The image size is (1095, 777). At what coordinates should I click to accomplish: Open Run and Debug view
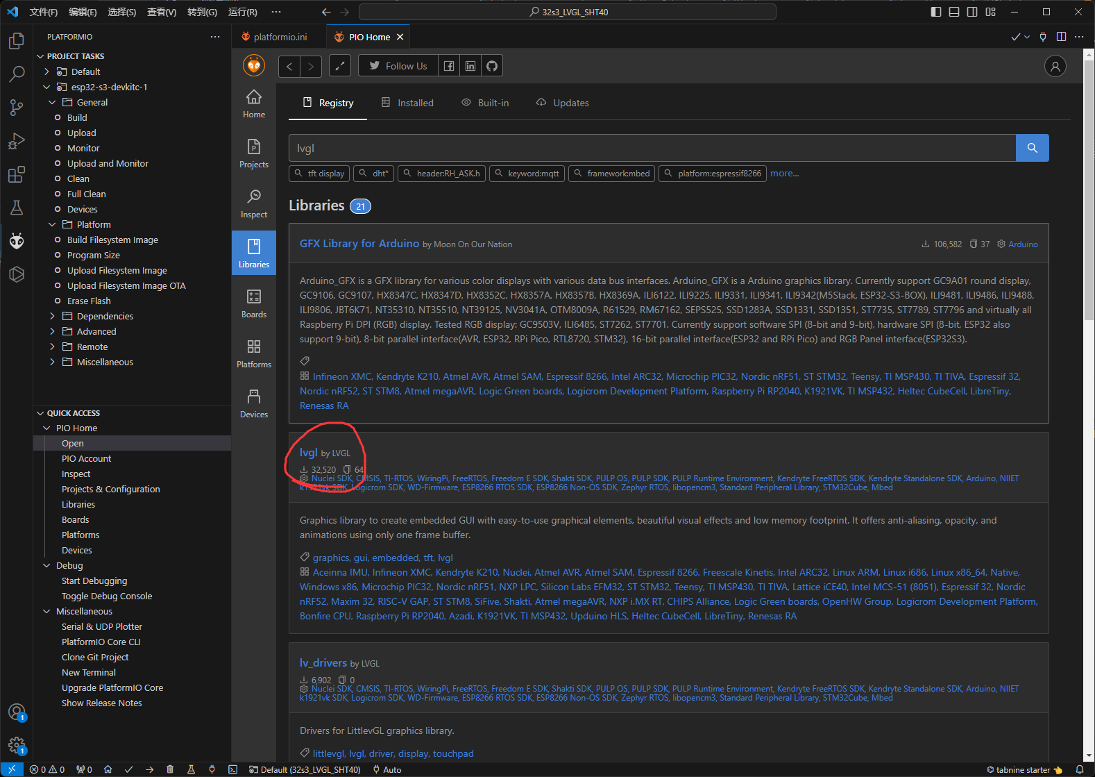[x=17, y=141]
